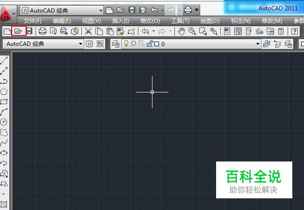Open the Properties palette icon
Screen dimensions: 304x210
(227, 31)
